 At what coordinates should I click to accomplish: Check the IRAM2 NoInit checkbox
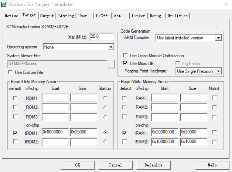(215, 142)
